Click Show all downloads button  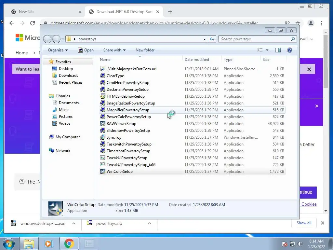(x=304, y=223)
